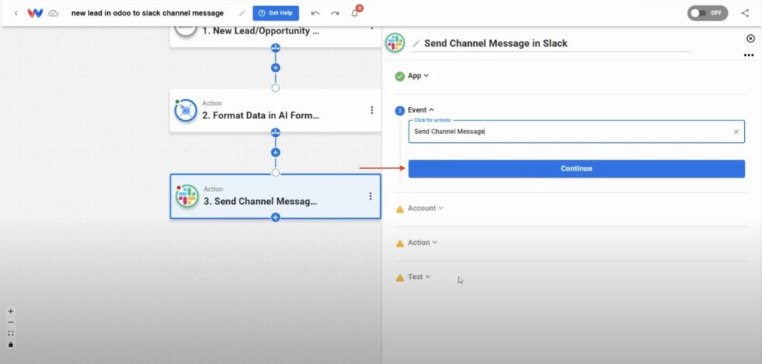
Task: Click the AI Formatter step icon
Action: pyautogui.click(x=185, y=111)
